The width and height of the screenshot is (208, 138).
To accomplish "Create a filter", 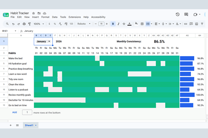I will (x=202, y=24).
